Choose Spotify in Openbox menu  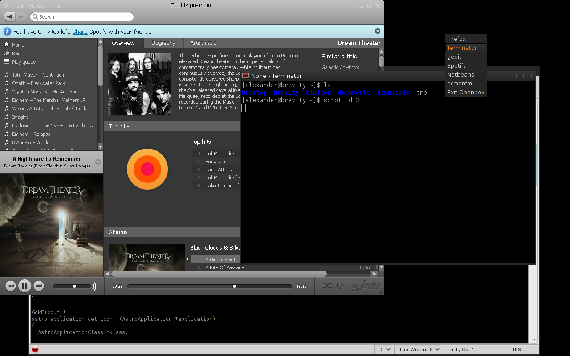click(465, 65)
